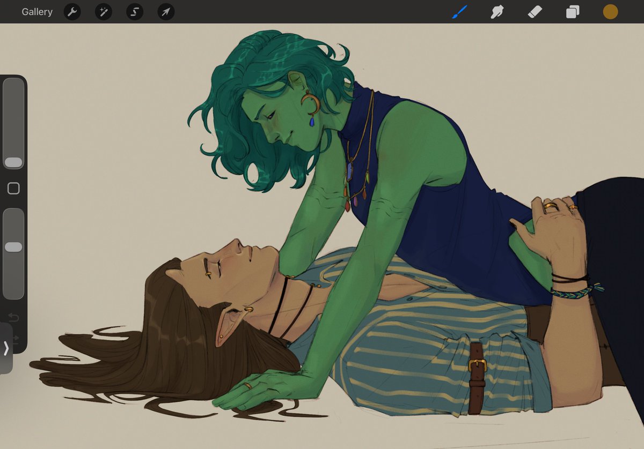Viewport: 644px width, 449px height.
Task: Switch to the Smudge tool
Action: pos(496,11)
